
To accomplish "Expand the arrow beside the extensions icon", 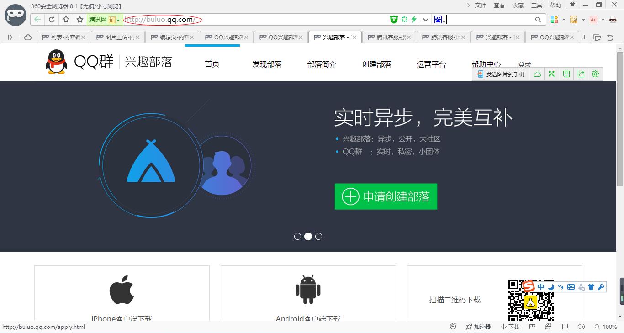I will click(564, 20).
